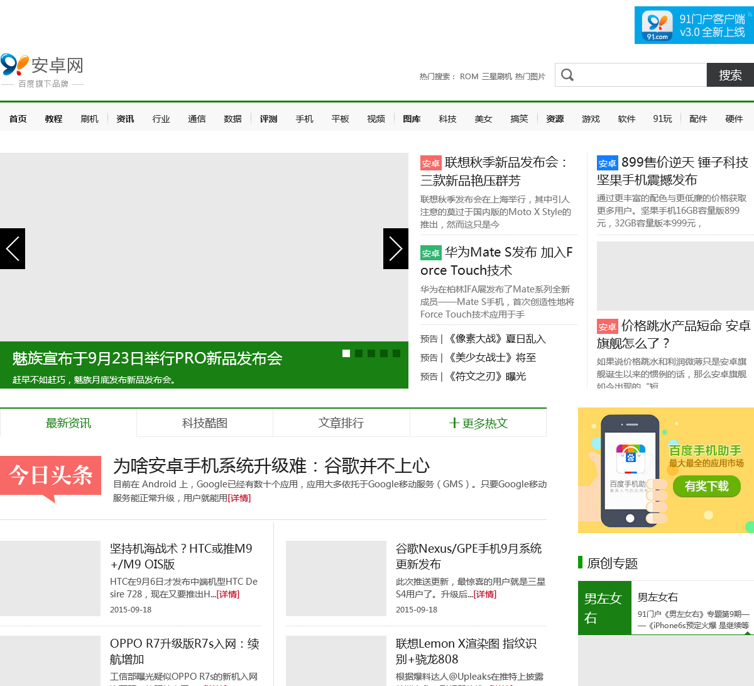Open headline 联想秋季新品发布会
The image size is (754, 686).
point(495,171)
